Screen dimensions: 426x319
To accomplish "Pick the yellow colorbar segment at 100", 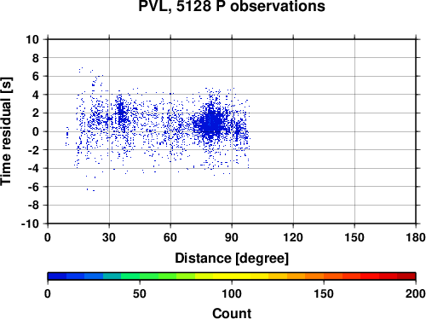I will click(x=232, y=276).
